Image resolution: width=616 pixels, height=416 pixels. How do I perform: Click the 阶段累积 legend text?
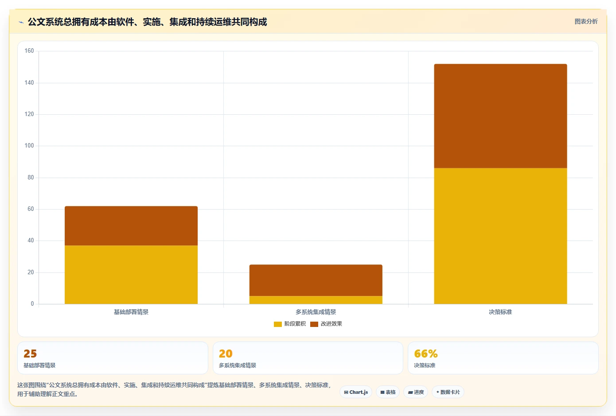[x=295, y=324]
